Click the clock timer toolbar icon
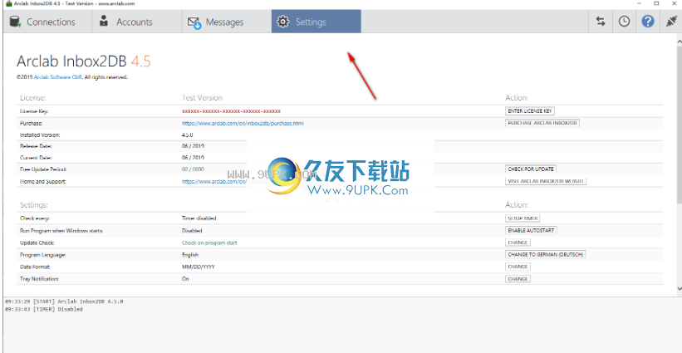682x353 pixels. (624, 22)
